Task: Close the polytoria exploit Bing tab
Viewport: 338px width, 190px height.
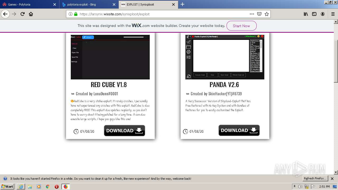Action: coord(114,4)
